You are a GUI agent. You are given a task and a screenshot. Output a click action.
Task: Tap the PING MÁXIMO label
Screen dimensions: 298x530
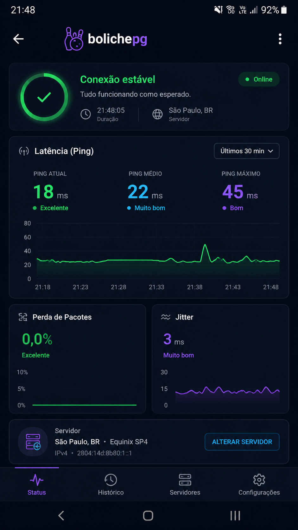(x=241, y=174)
